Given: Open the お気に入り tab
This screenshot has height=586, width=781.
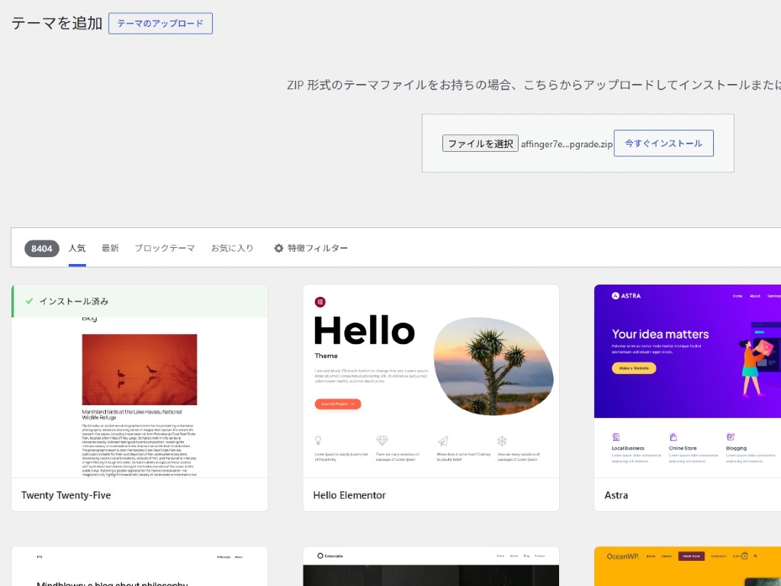Looking at the screenshot, I should [x=232, y=248].
